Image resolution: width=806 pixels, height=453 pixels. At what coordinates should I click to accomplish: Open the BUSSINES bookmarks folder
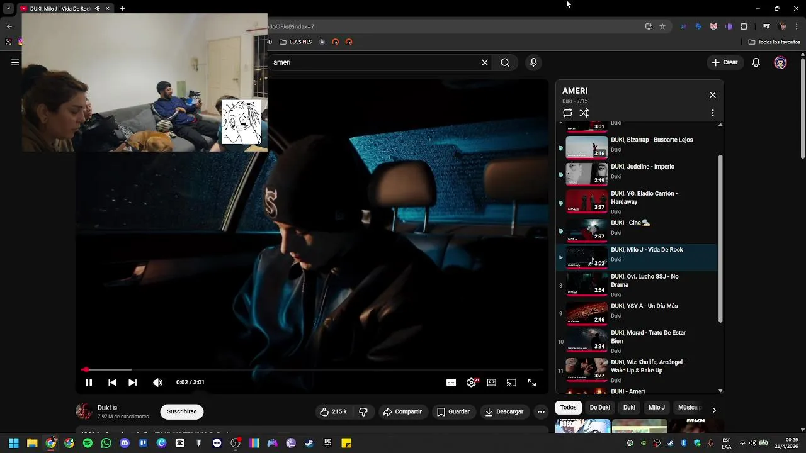tap(296, 42)
